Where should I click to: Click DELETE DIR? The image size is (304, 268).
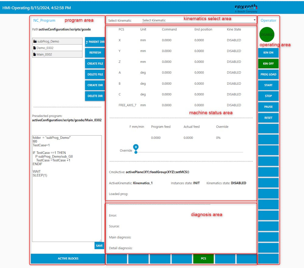[95, 96]
